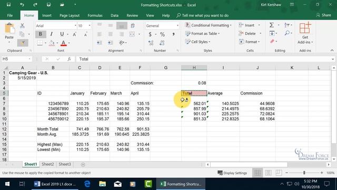Increase the indent
337x190 pixels.
[111, 43]
